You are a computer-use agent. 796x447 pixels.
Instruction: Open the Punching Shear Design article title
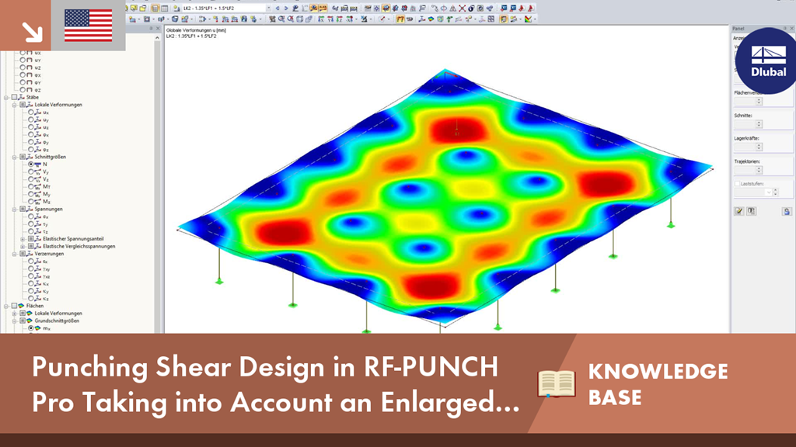(276, 384)
